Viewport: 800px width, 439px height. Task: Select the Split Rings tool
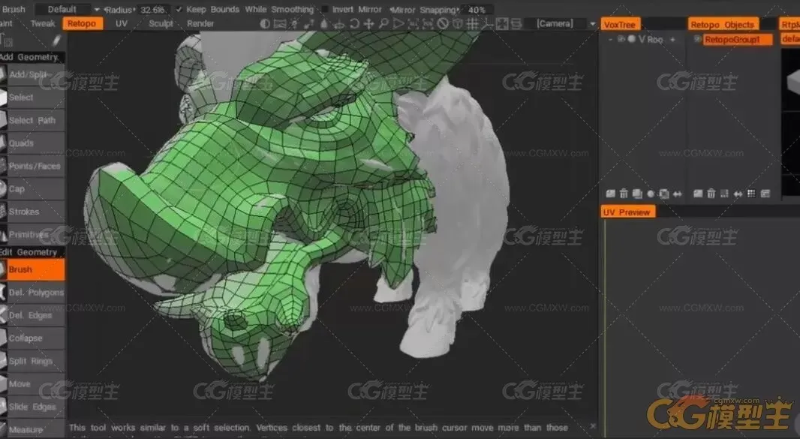coord(33,361)
